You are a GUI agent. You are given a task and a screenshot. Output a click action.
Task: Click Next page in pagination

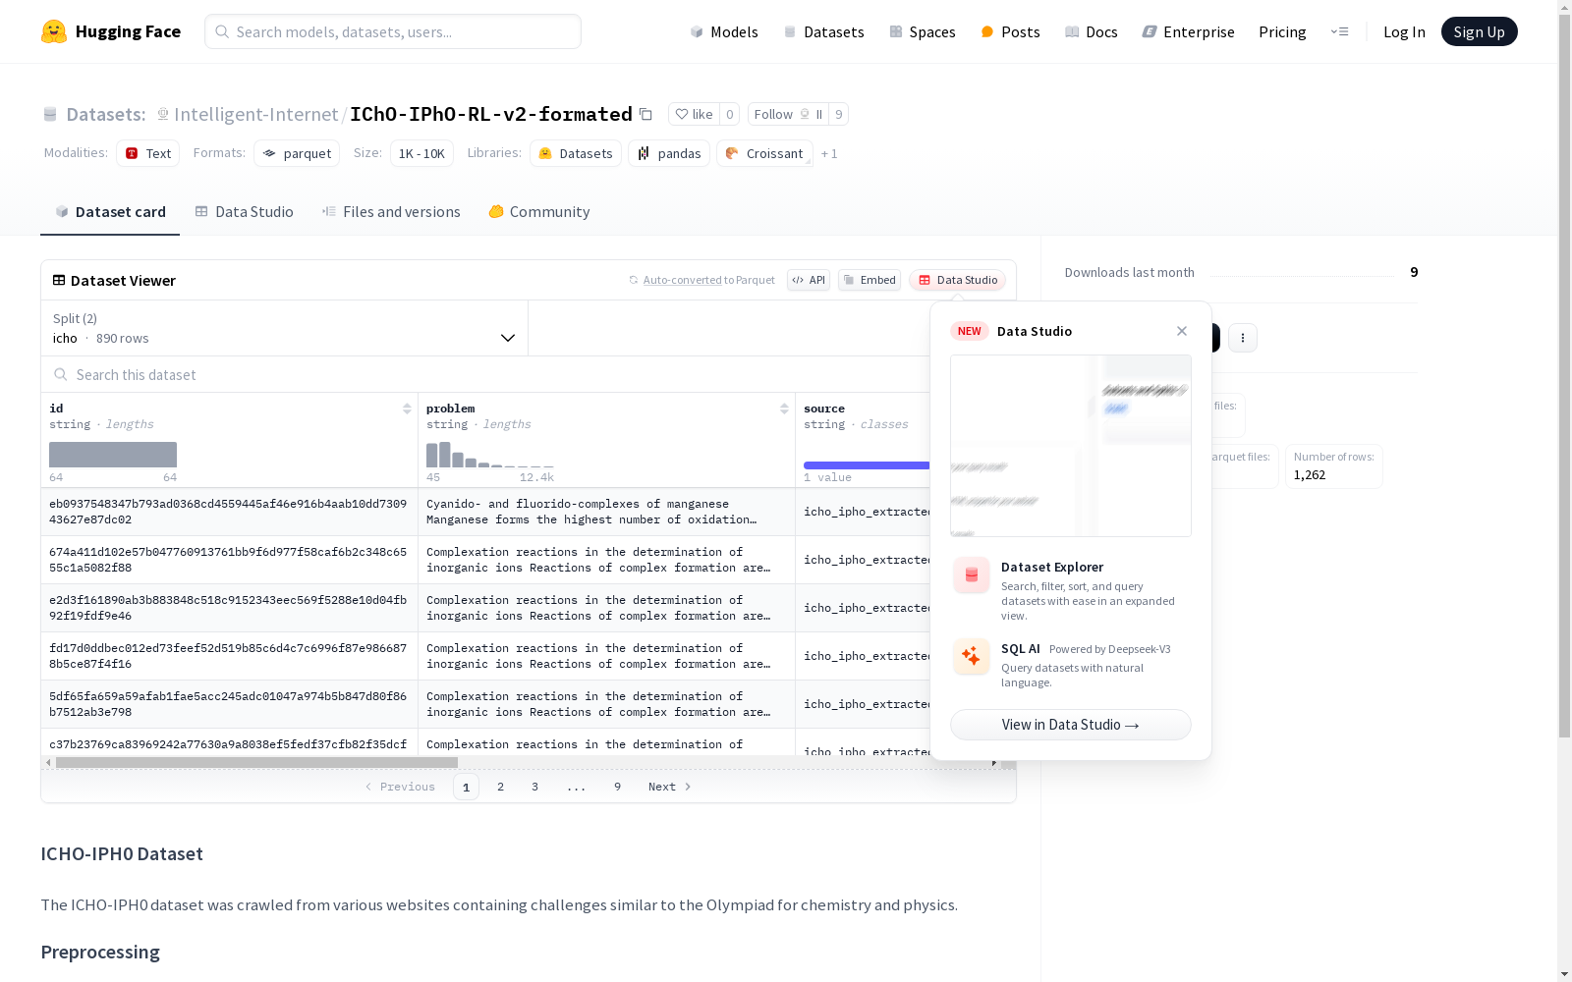tap(670, 787)
